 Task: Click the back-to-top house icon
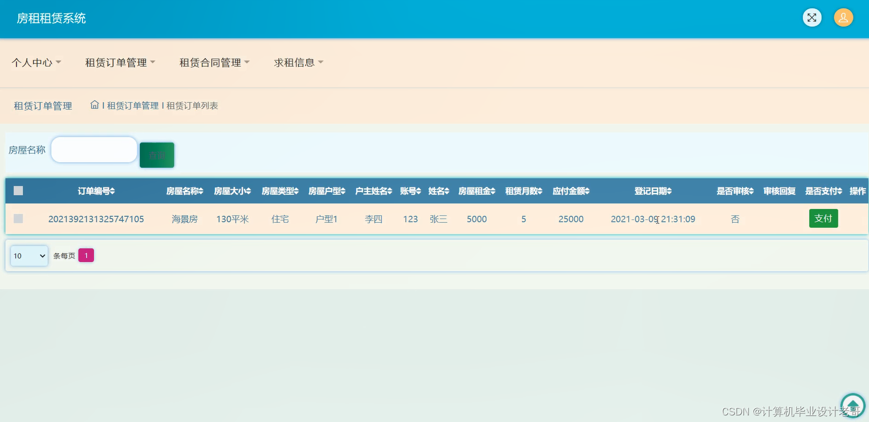pos(852,406)
